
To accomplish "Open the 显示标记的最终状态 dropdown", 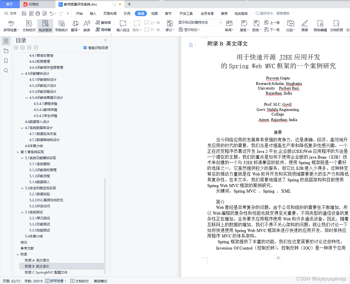I will pos(200,22).
